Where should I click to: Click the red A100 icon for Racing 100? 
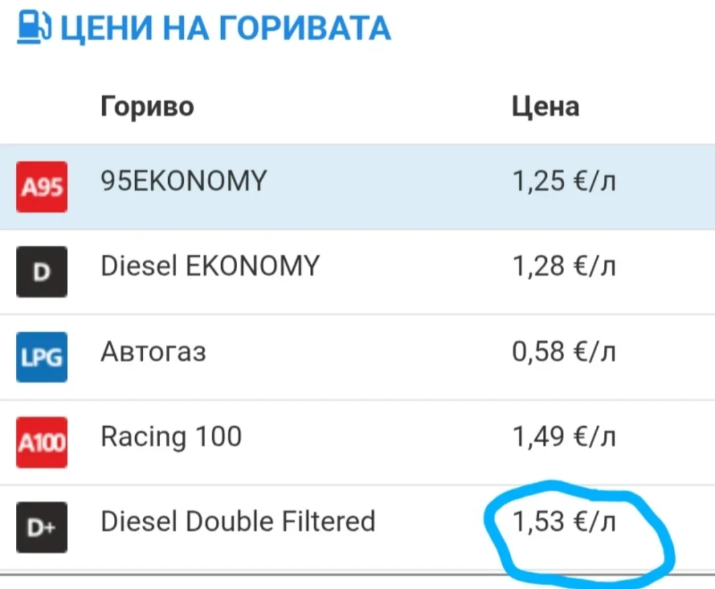pyautogui.click(x=41, y=443)
